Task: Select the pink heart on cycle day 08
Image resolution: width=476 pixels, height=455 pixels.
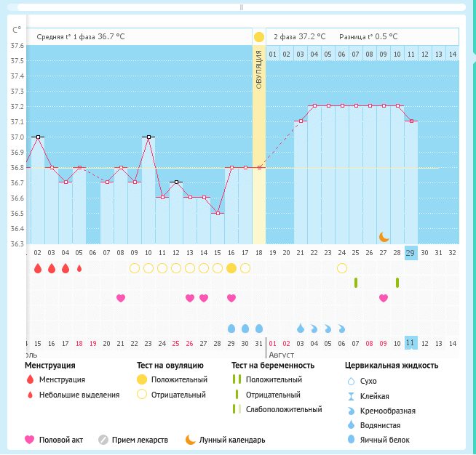Action: click(x=121, y=298)
